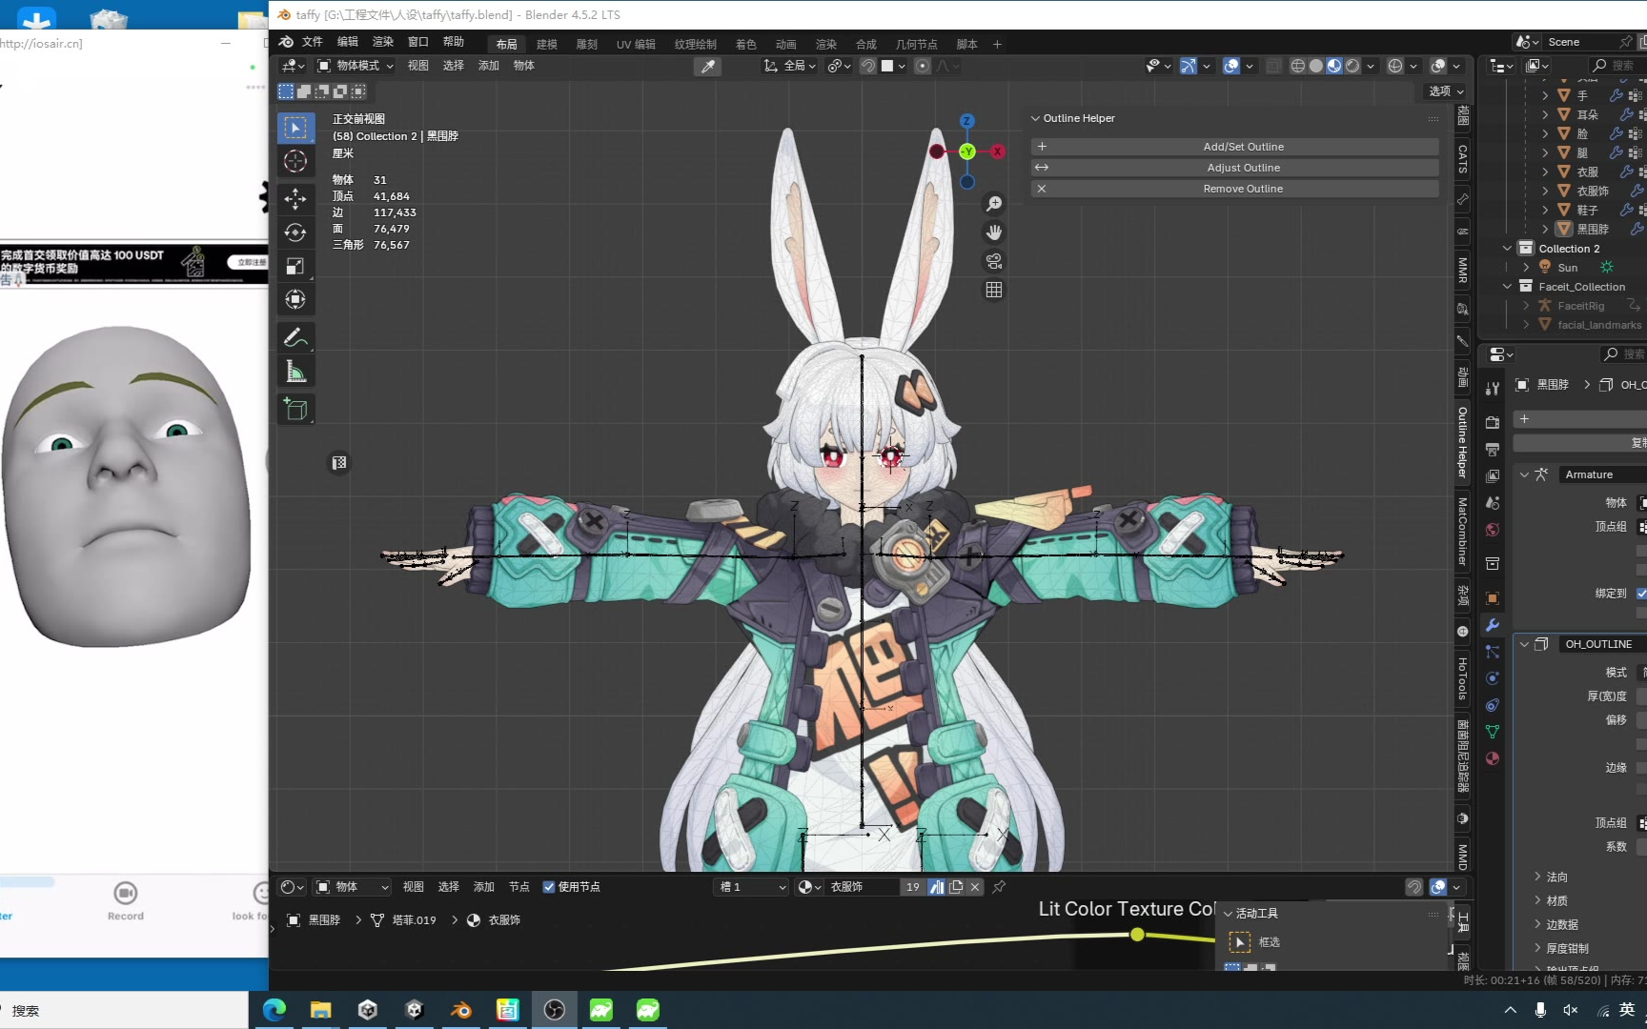
Task: Switch to rendered viewport shading
Action: point(1352,66)
